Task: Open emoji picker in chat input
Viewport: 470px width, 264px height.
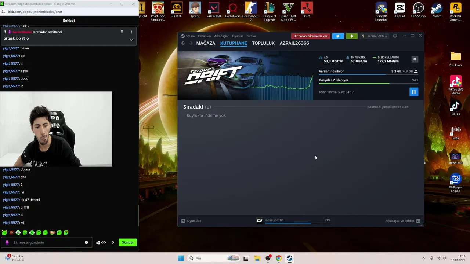Action: click(86, 242)
